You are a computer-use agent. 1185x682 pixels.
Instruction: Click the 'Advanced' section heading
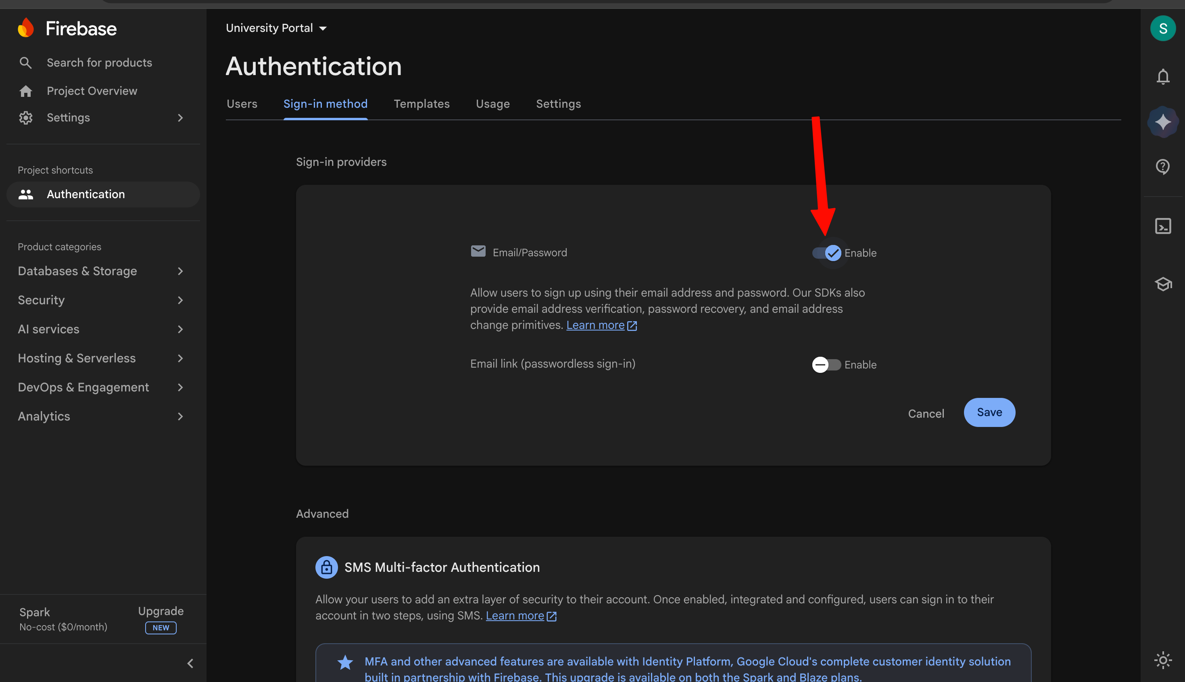click(322, 514)
